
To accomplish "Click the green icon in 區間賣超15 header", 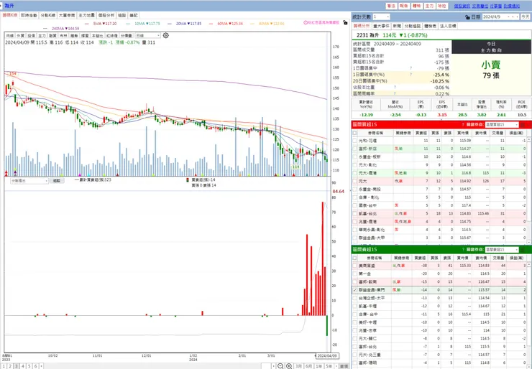I will pos(523,249).
